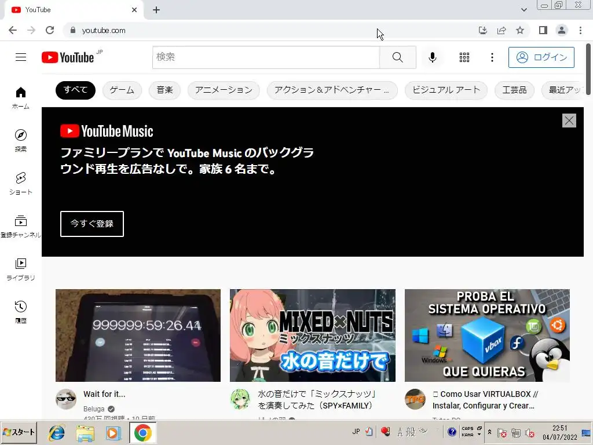Image resolution: width=593 pixels, height=445 pixels.
Task: Open the YouTube apps grid icon
Action: (x=464, y=57)
